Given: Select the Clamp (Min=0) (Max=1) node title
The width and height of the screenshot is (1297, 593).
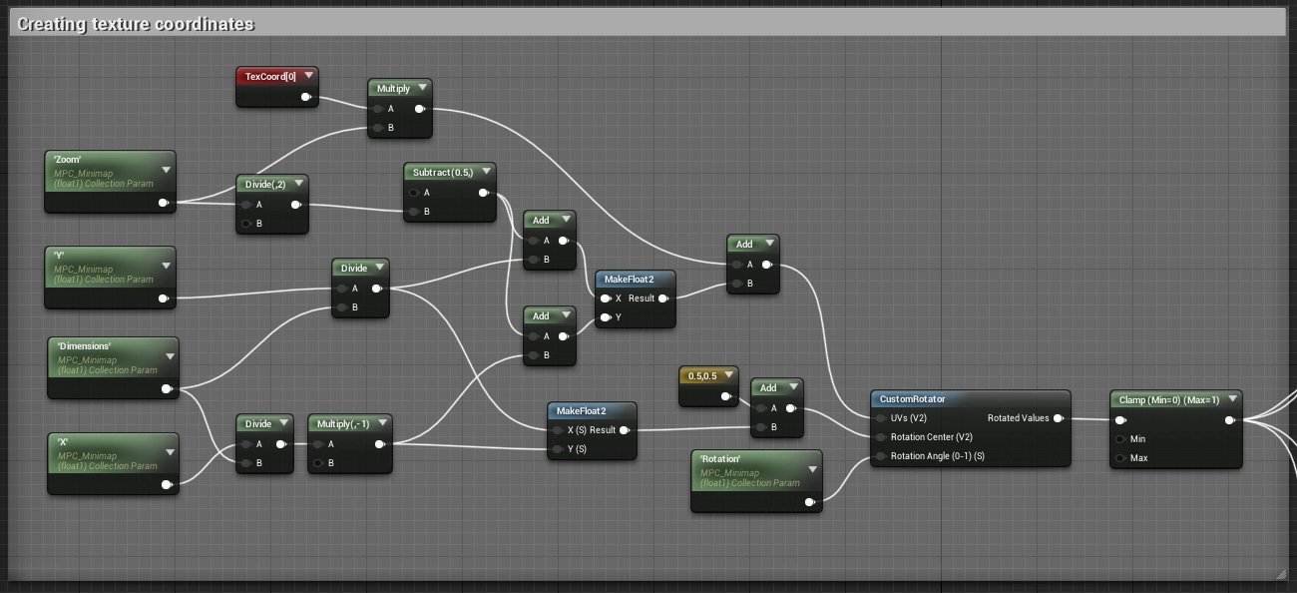Looking at the screenshot, I should [x=1169, y=400].
